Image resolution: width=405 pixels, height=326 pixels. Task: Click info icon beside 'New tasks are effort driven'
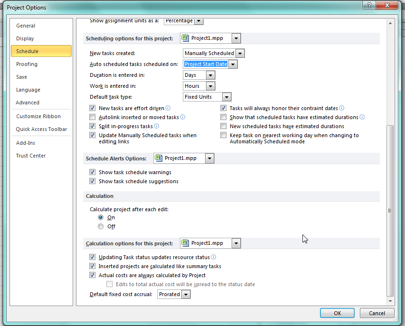point(168,108)
